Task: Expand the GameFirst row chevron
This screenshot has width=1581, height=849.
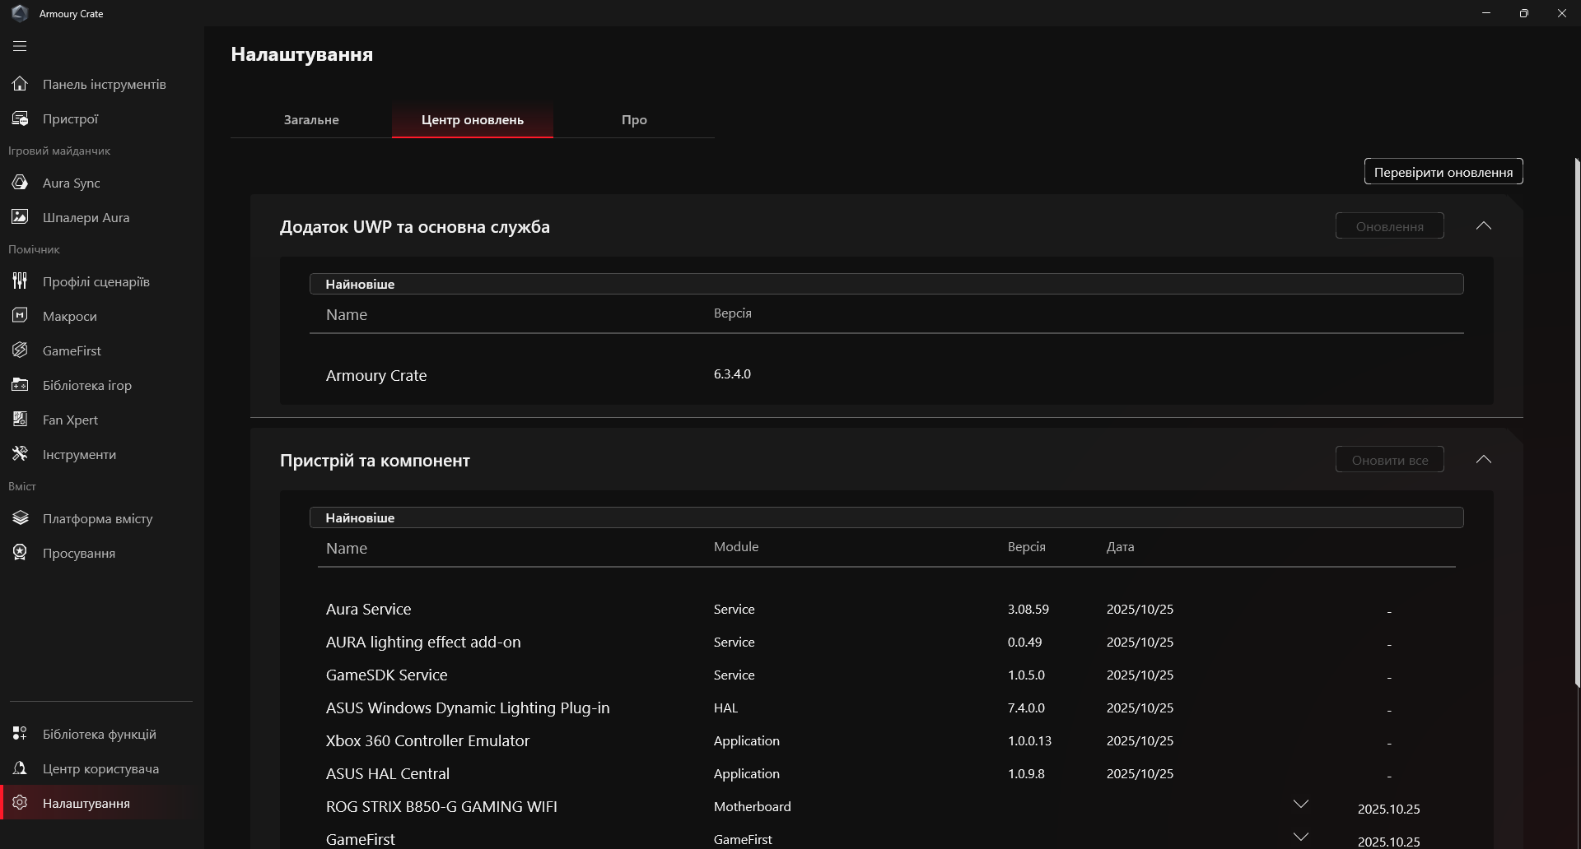Action: (x=1300, y=837)
